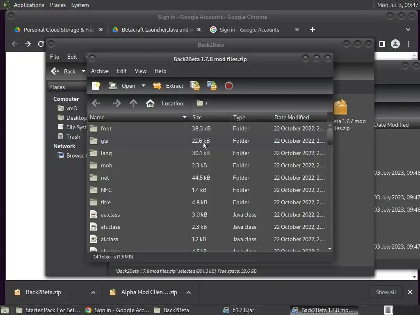The width and height of the screenshot is (420, 315).
Task: Create a new archive with toolbar icon
Action: pos(96,86)
